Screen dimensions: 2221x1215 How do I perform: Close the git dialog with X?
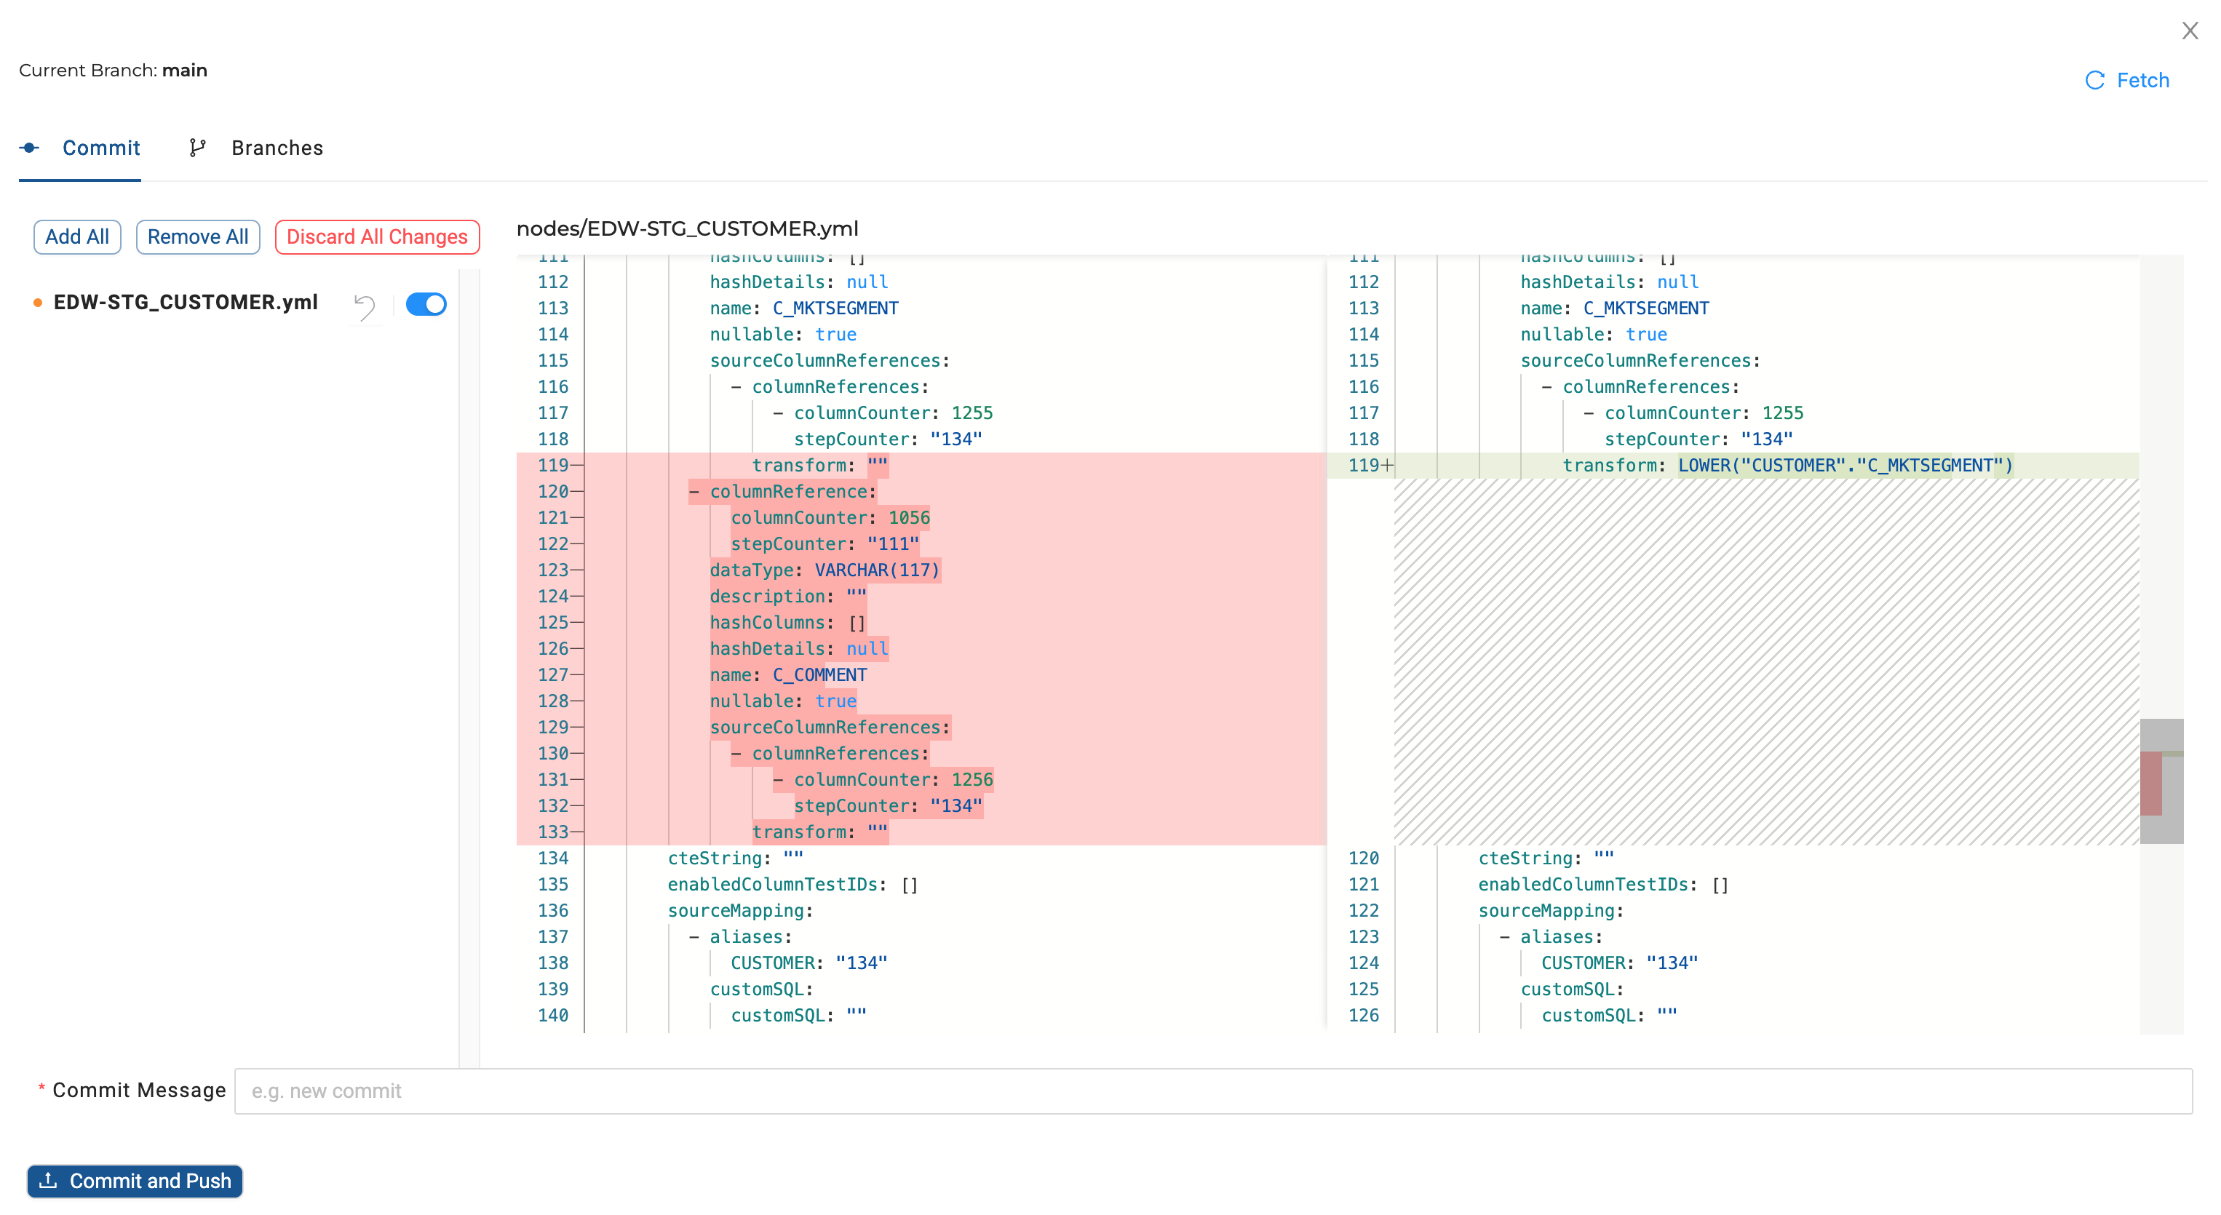(x=2190, y=31)
